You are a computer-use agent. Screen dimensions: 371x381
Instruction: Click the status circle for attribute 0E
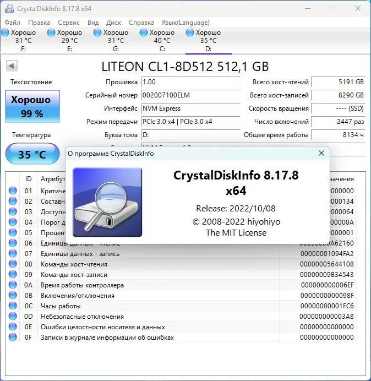(13, 326)
